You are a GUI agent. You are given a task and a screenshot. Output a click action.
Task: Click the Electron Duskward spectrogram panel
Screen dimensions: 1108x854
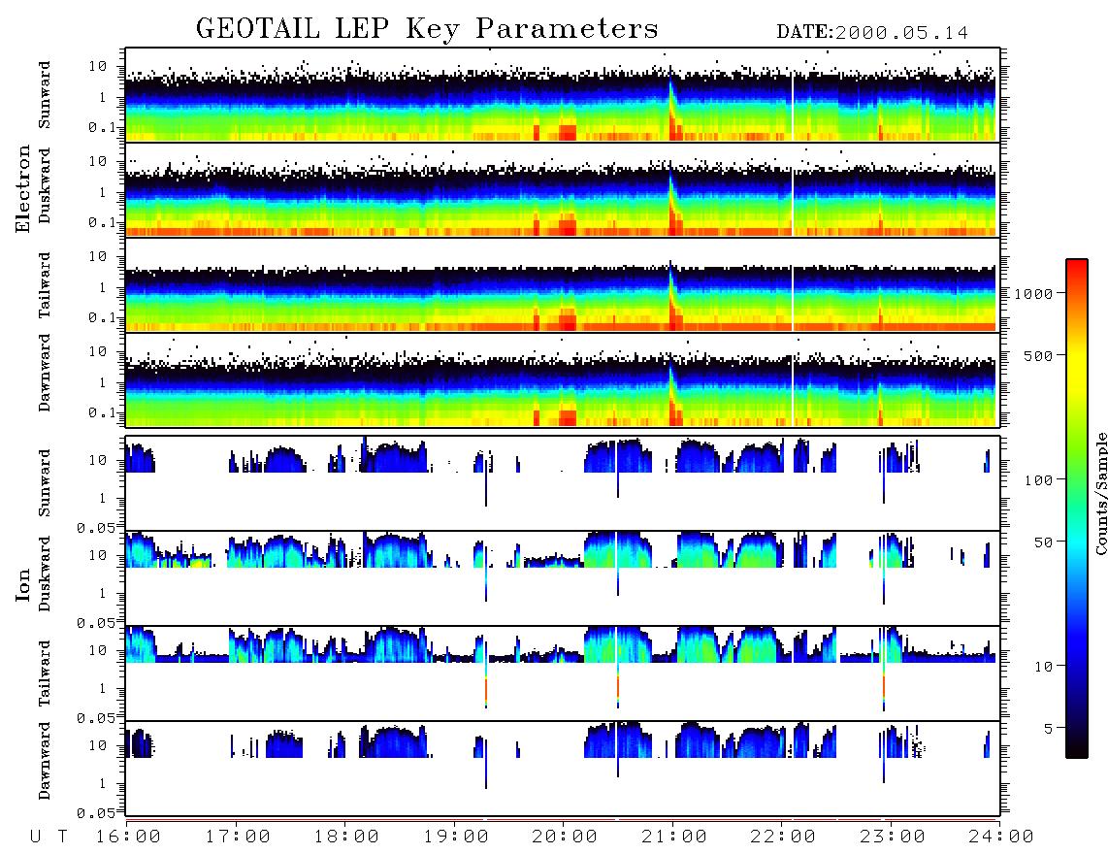563,189
